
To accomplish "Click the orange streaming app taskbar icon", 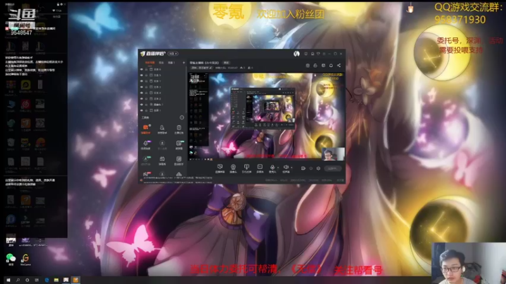I will point(75,280).
